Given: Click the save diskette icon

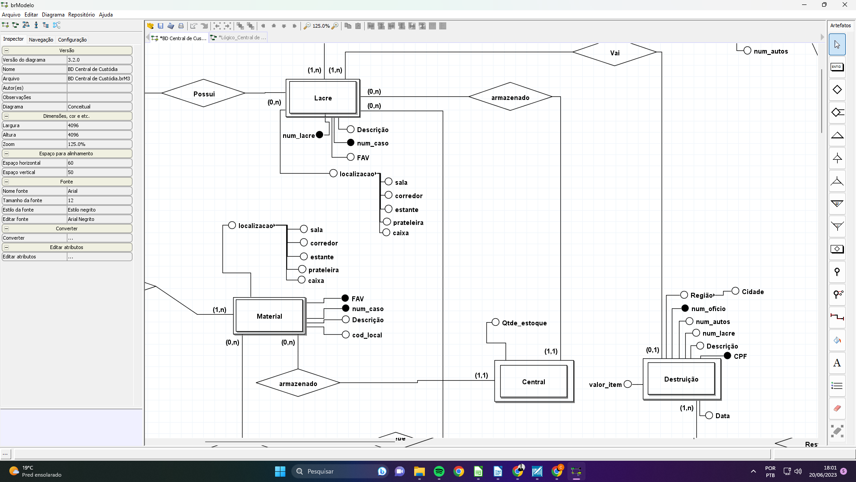Looking at the screenshot, I should pyautogui.click(x=160, y=26).
